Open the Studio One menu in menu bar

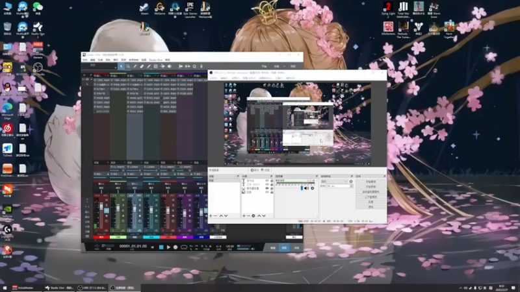pyautogui.click(x=155, y=60)
